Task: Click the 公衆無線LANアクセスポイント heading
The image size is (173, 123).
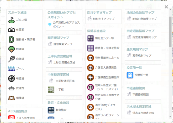Action: (x=62, y=15)
